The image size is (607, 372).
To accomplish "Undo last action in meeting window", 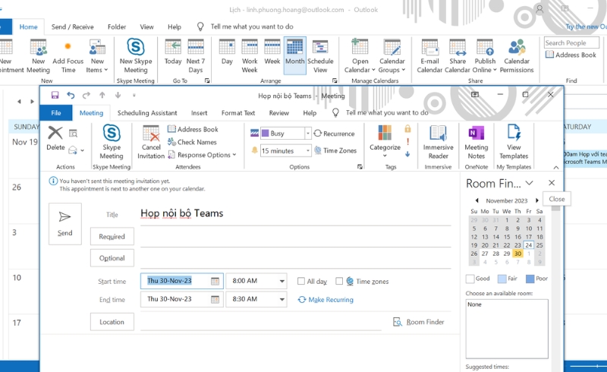I will [71, 96].
